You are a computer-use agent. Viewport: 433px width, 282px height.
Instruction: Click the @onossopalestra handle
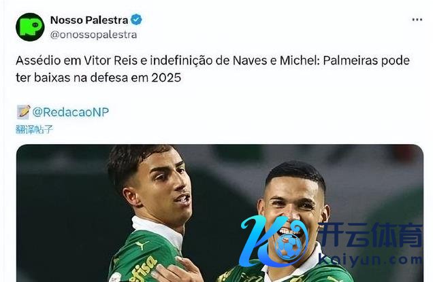tap(93, 35)
